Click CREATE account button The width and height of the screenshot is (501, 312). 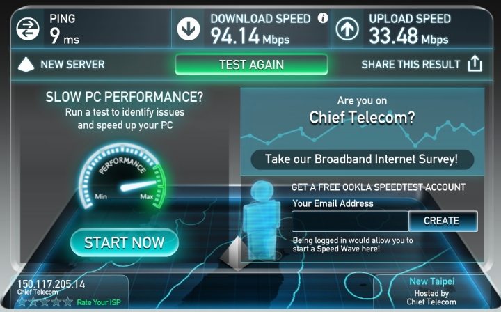tap(443, 221)
